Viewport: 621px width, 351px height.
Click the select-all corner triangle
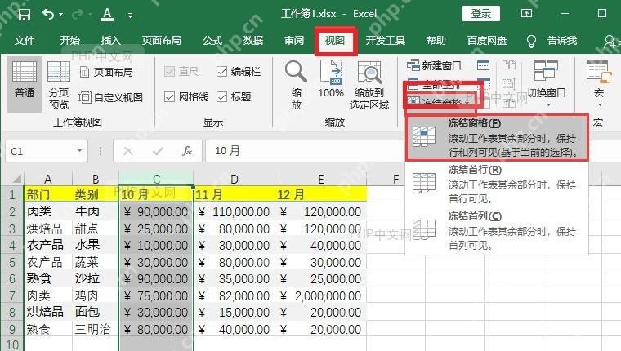pyautogui.click(x=16, y=179)
